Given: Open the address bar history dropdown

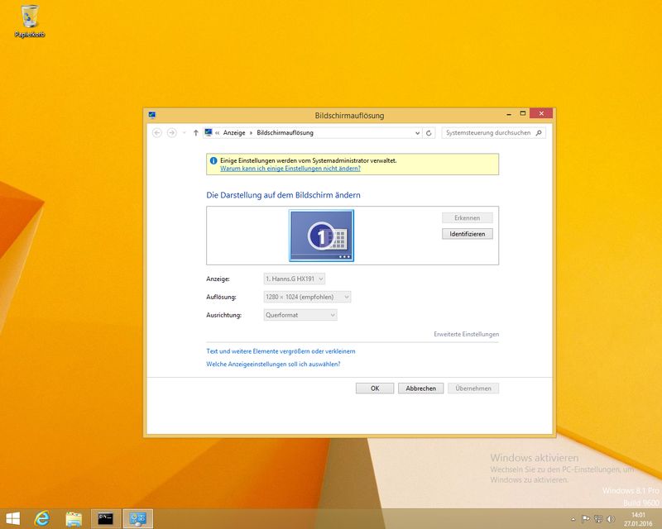Looking at the screenshot, I should [x=417, y=132].
